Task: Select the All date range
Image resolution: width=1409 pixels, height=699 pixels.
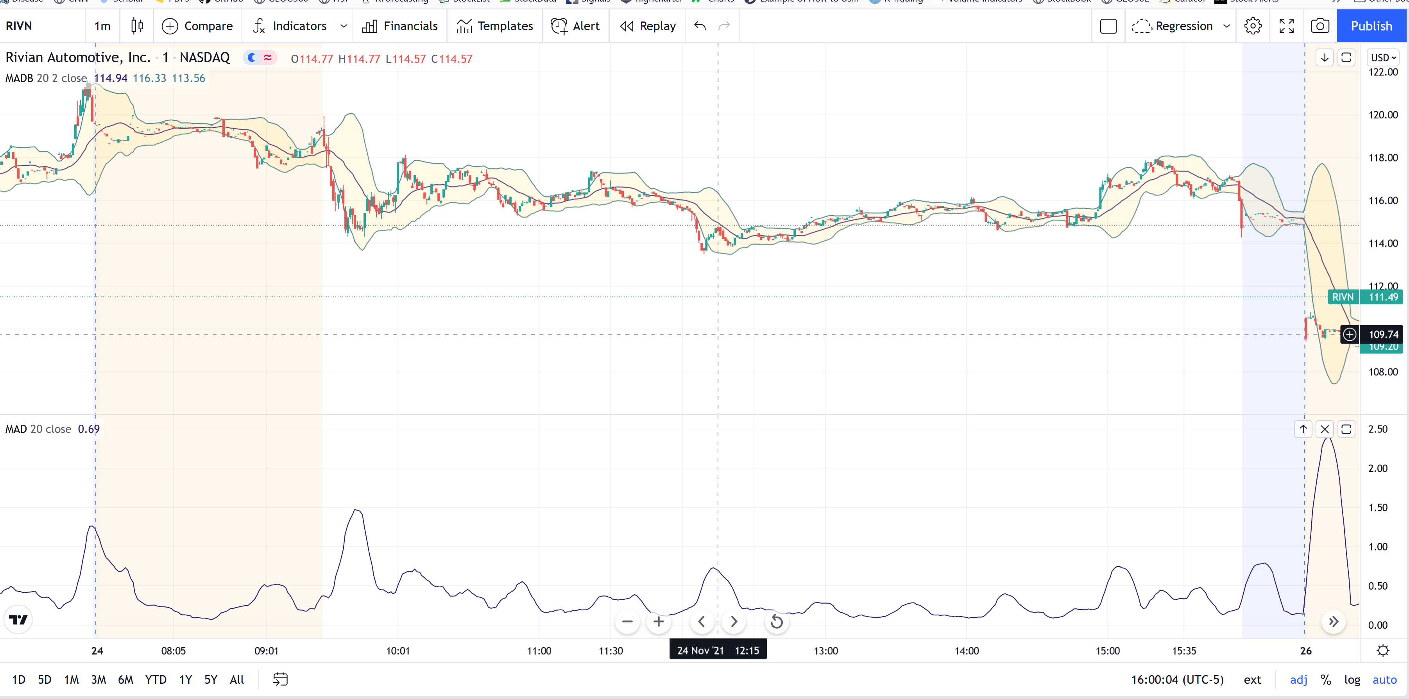Action: 237,679
